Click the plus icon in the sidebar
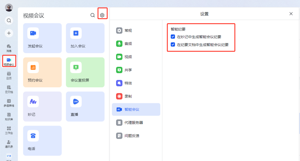300x161 pixels. point(9,33)
